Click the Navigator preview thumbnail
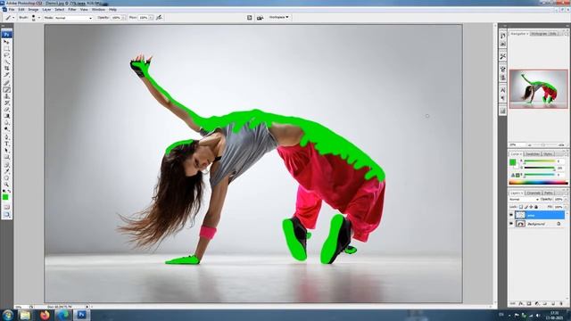The height and width of the screenshot is (321, 571). click(x=539, y=89)
